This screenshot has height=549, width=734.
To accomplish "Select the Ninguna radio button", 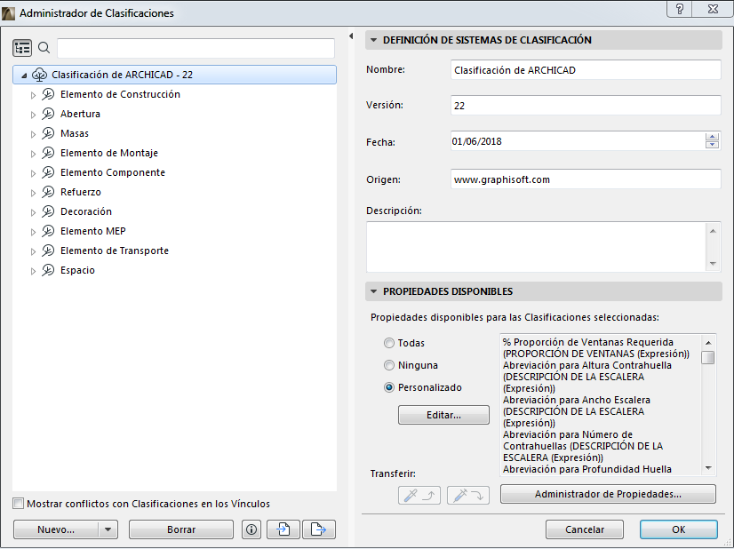I will [x=388, y=363].
